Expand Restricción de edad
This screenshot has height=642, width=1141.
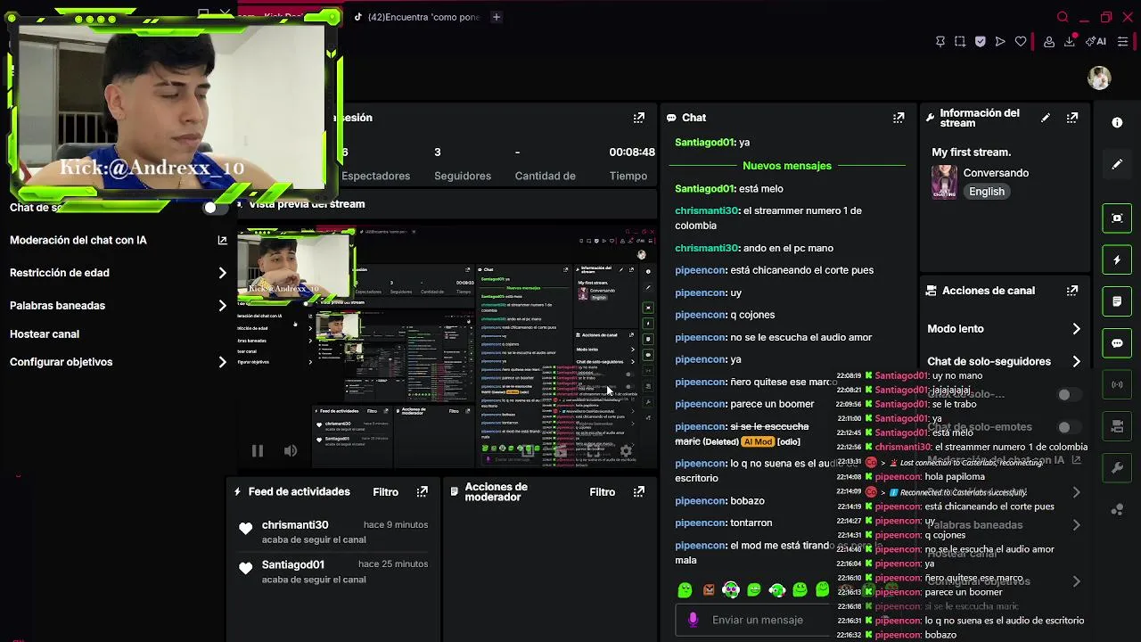pos(222,273)
